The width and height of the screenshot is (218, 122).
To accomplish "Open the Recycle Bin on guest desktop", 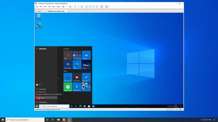I will [x=39, y=17].
